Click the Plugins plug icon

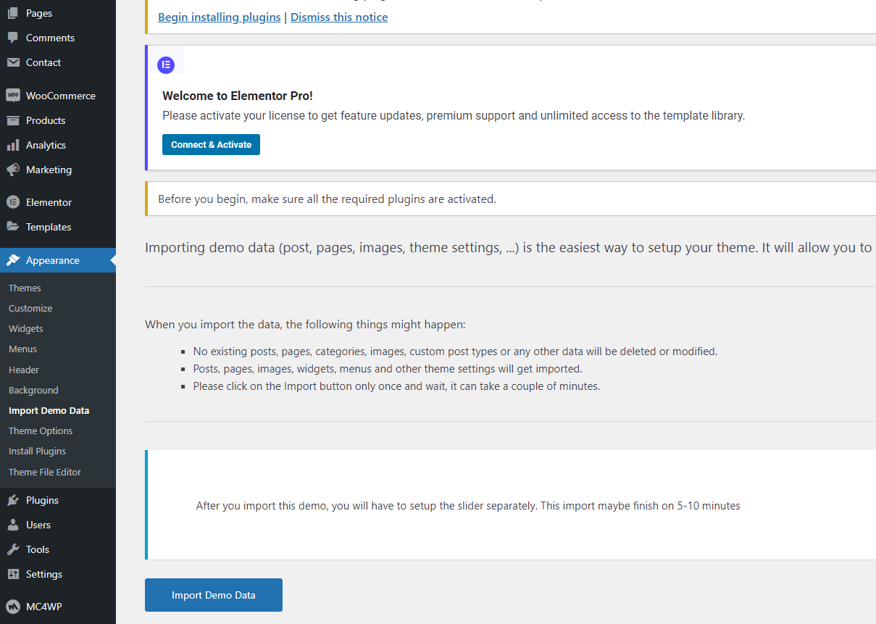(13, 500)
